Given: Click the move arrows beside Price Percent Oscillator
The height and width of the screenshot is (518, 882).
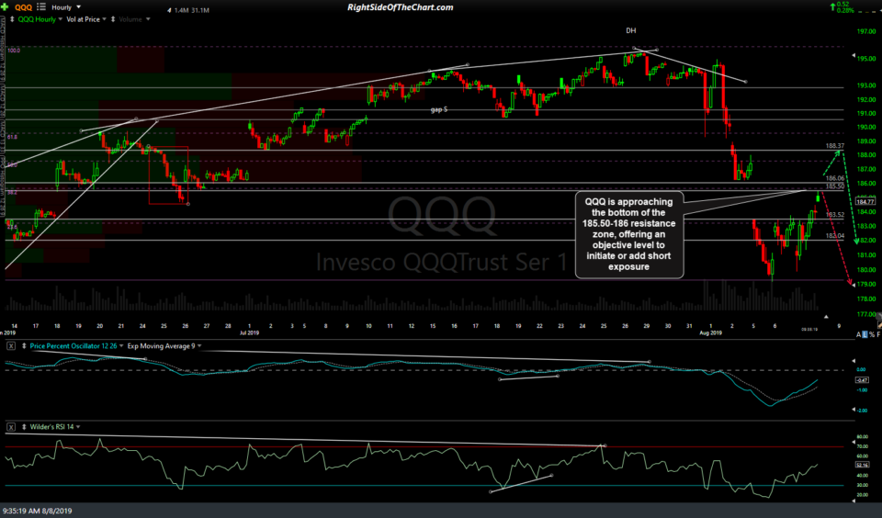Looking at the screenshot, I should 24,346.
